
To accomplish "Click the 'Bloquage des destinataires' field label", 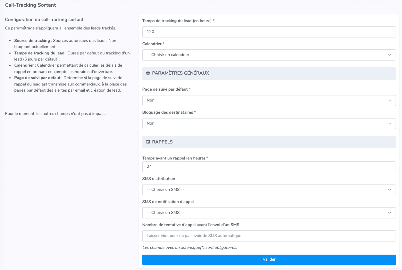I will [x=168, y=112].
